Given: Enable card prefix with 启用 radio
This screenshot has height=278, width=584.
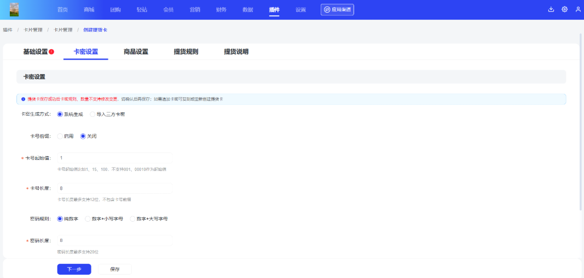Looking at the screenshot, I should pyautogui.click(x=60, y=136).
